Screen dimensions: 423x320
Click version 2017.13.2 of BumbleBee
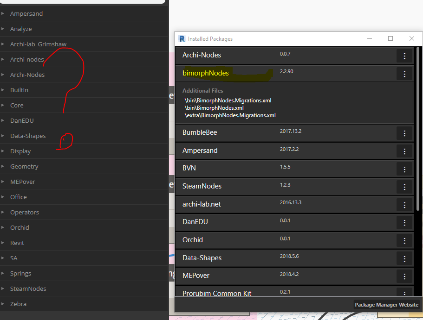[291, 131]
